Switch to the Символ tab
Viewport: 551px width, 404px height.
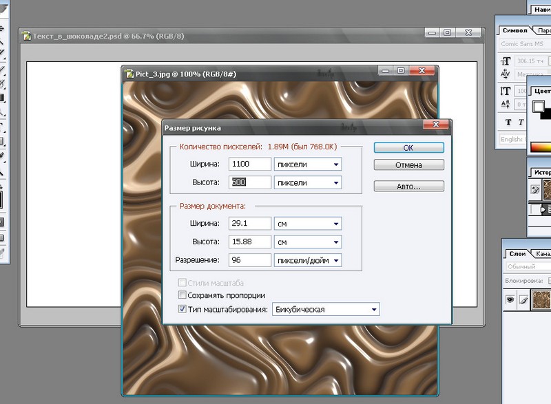514,30
